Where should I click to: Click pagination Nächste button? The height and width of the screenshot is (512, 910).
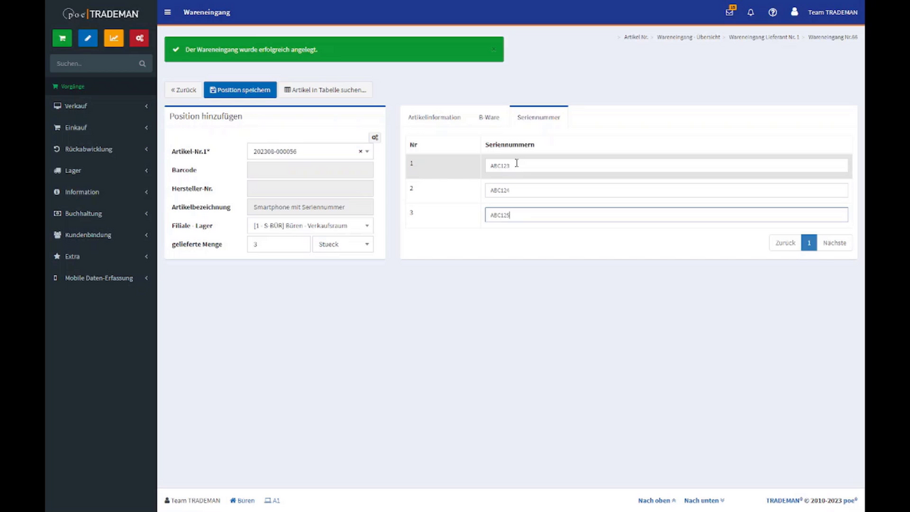coord(834,243)
